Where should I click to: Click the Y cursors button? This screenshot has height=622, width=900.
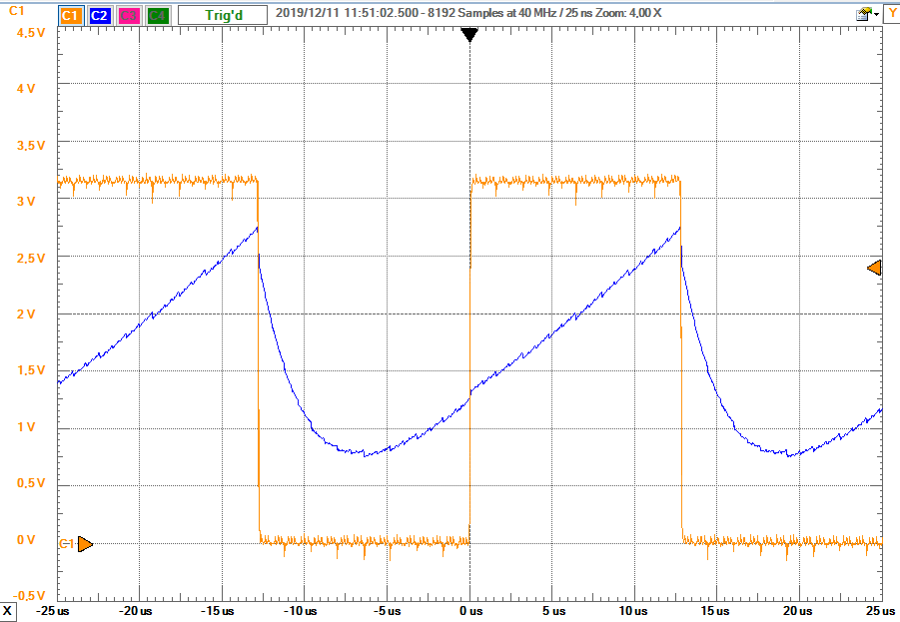pos(890,14)
